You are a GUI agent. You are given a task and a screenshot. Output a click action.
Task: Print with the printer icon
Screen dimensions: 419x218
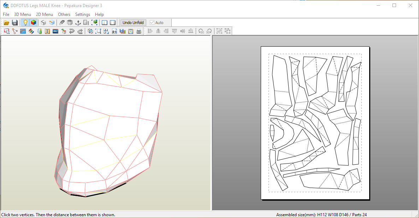139,31
